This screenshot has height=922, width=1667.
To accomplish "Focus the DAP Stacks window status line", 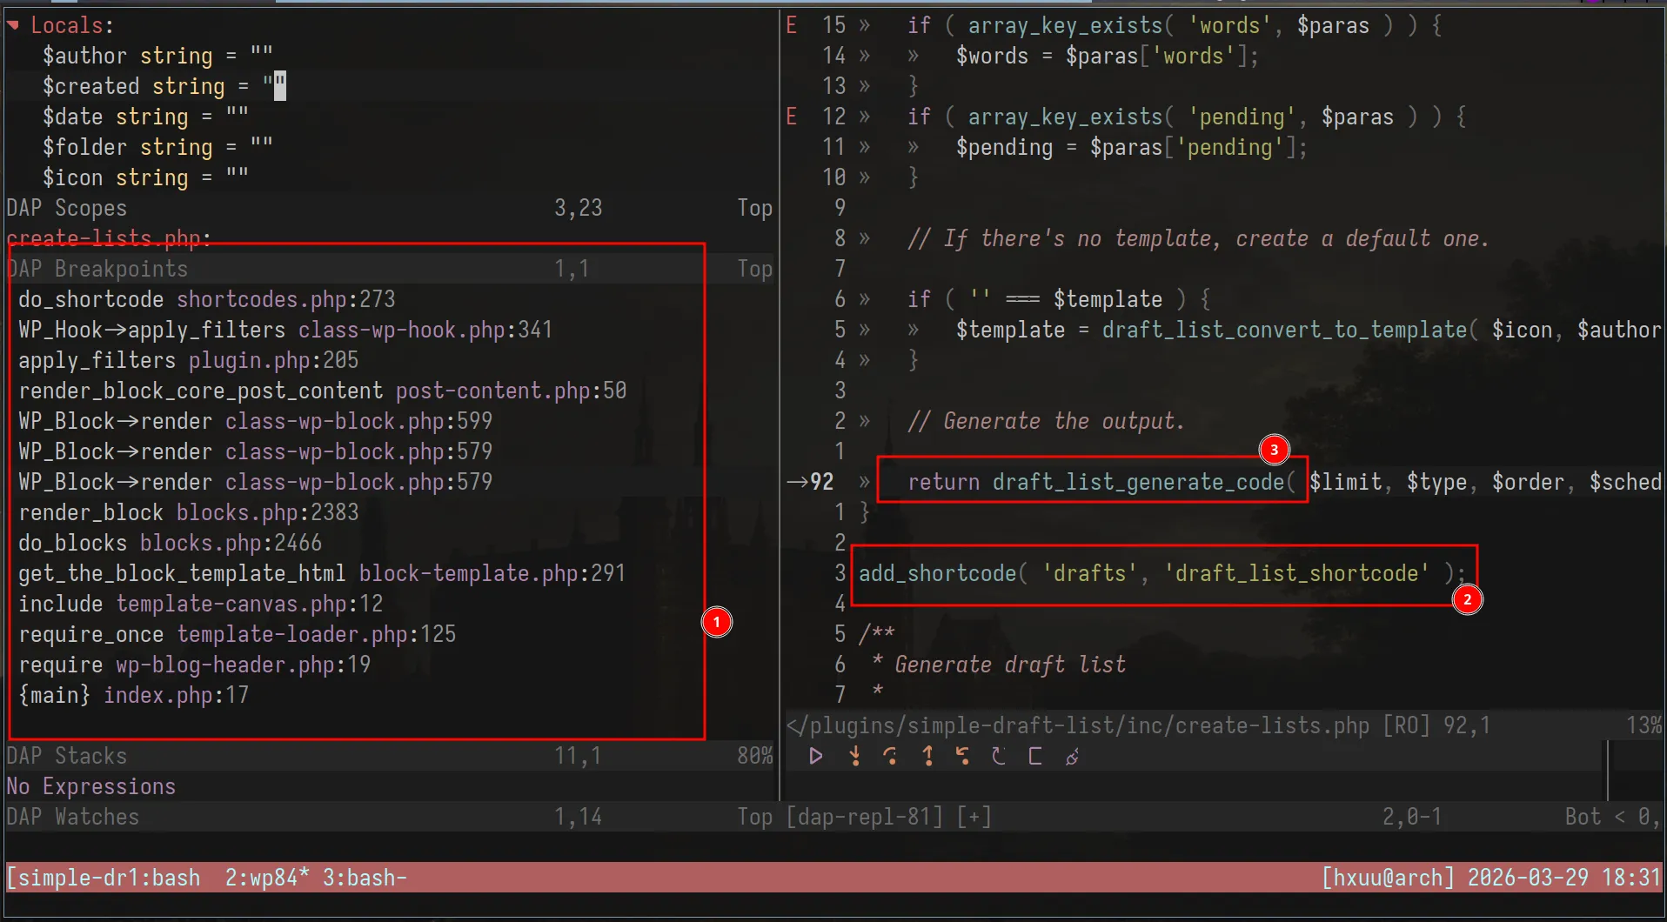I will 390,756.
